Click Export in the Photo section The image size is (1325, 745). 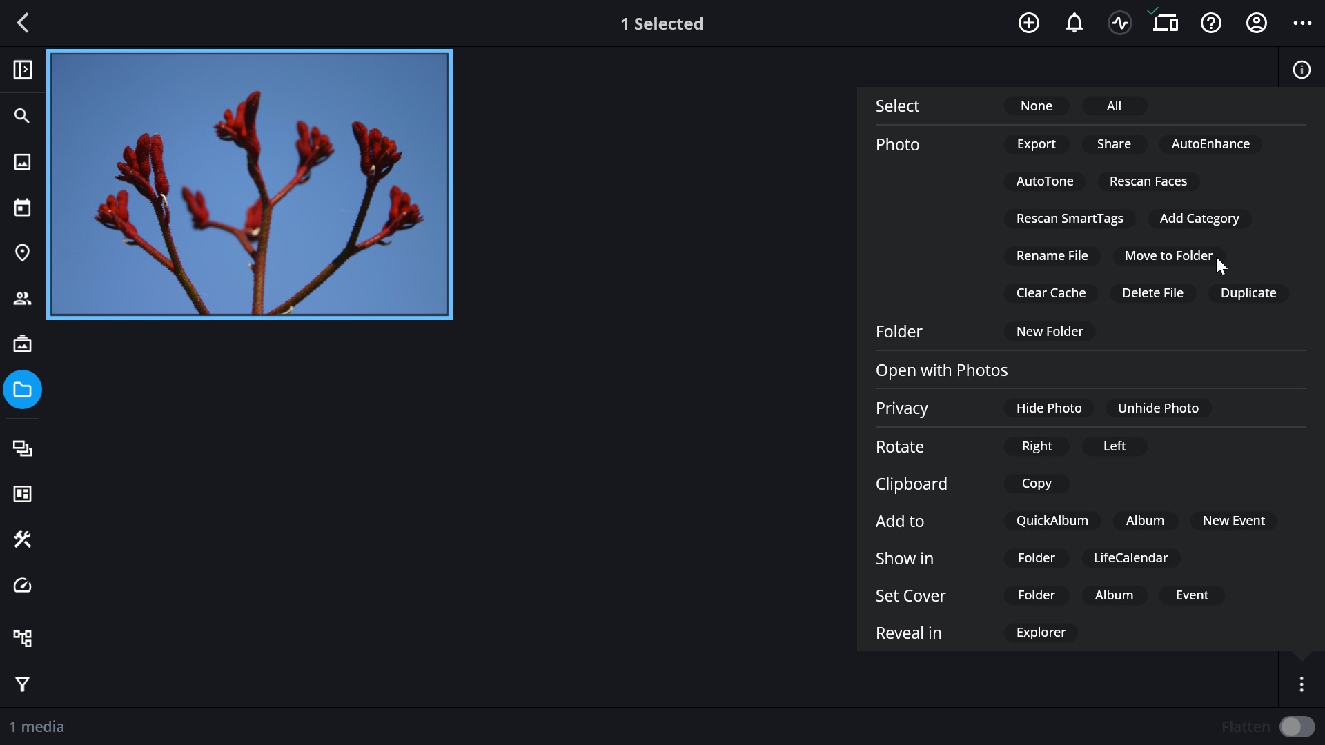[1036, 143]
